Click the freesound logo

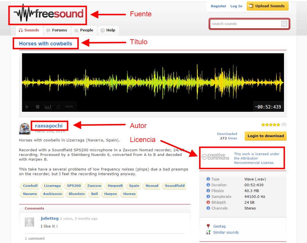[x=49, y=13]
